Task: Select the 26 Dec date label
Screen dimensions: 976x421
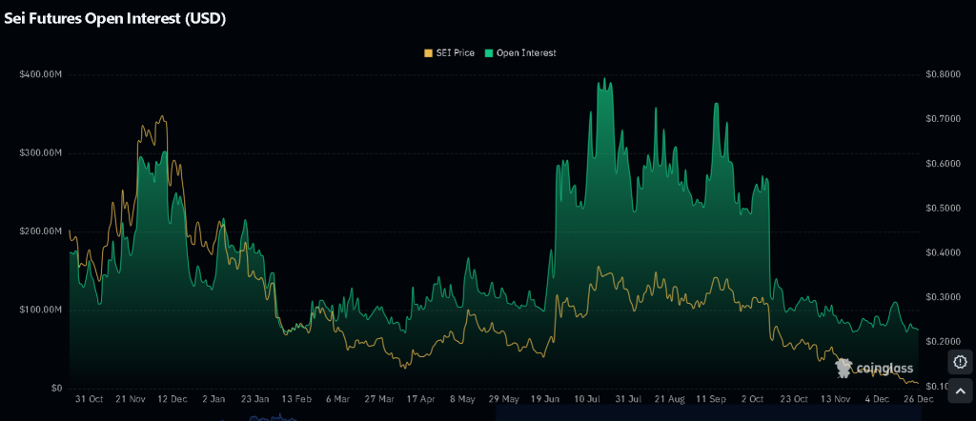Action: click(919, 400)
